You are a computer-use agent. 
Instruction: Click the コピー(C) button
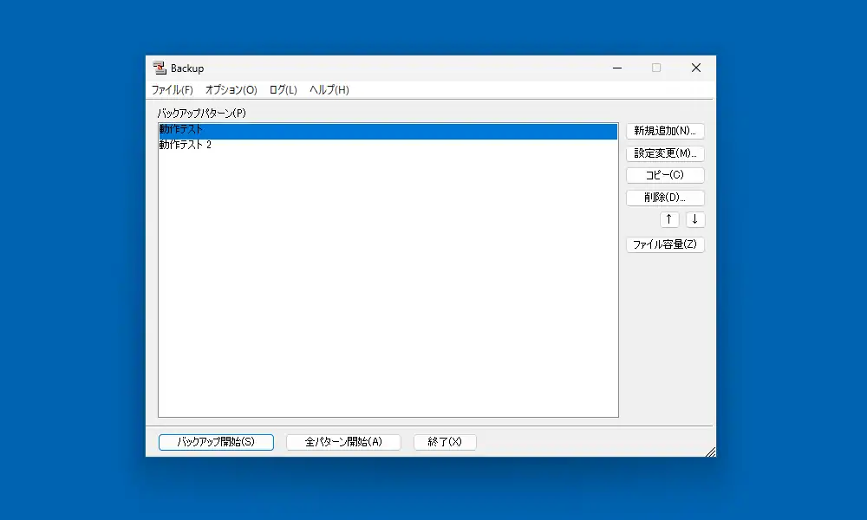[665, 175]
